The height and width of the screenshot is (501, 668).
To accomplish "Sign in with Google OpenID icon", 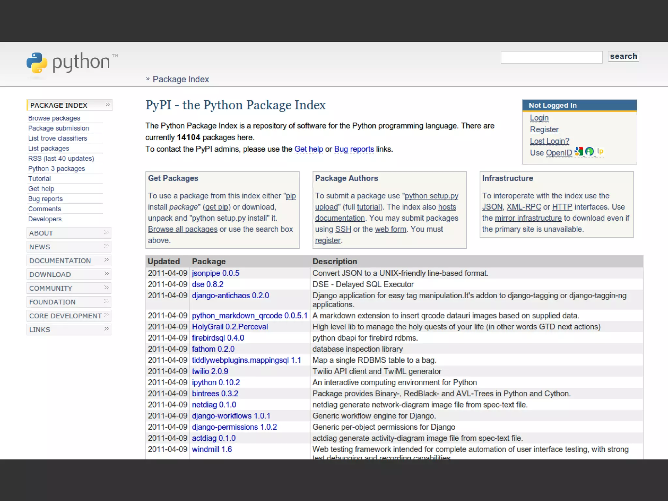I will (579, 152).
